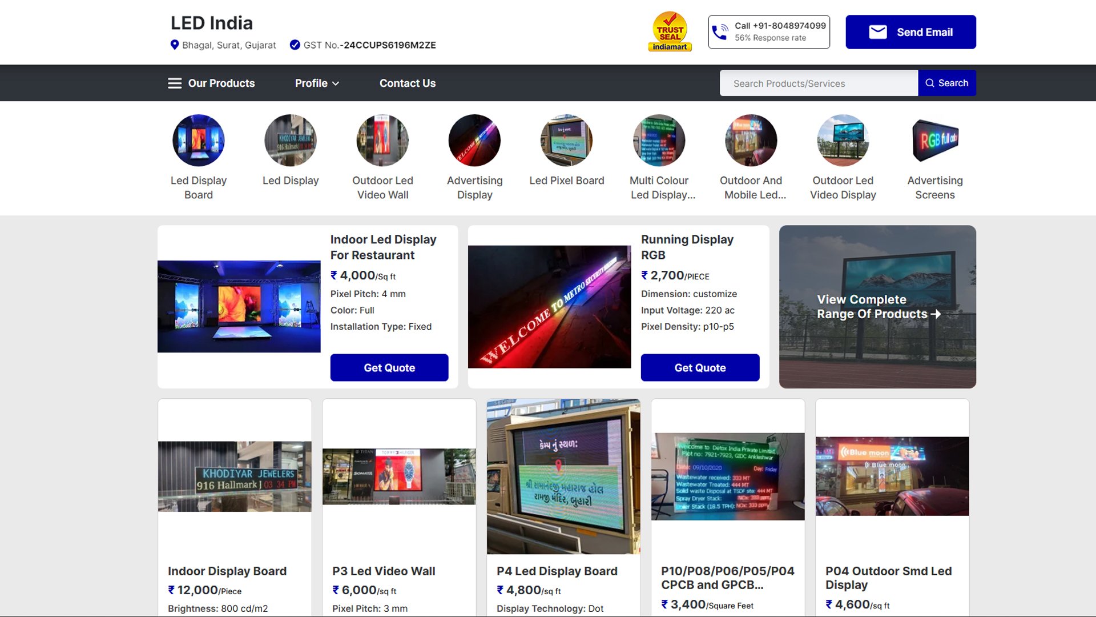
Task: Go to Contact Us page
Action: 408,83
